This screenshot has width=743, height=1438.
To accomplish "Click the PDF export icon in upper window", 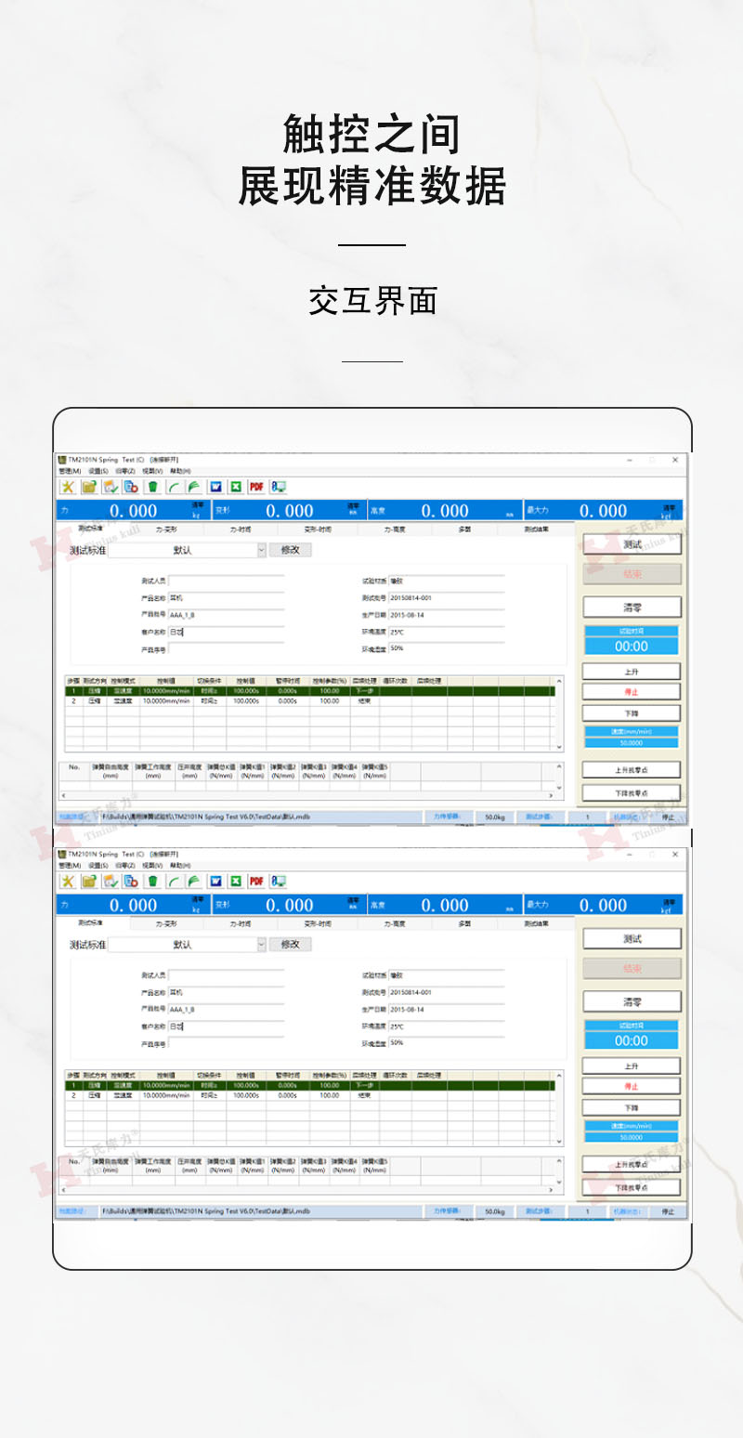I will pos(256,487).
